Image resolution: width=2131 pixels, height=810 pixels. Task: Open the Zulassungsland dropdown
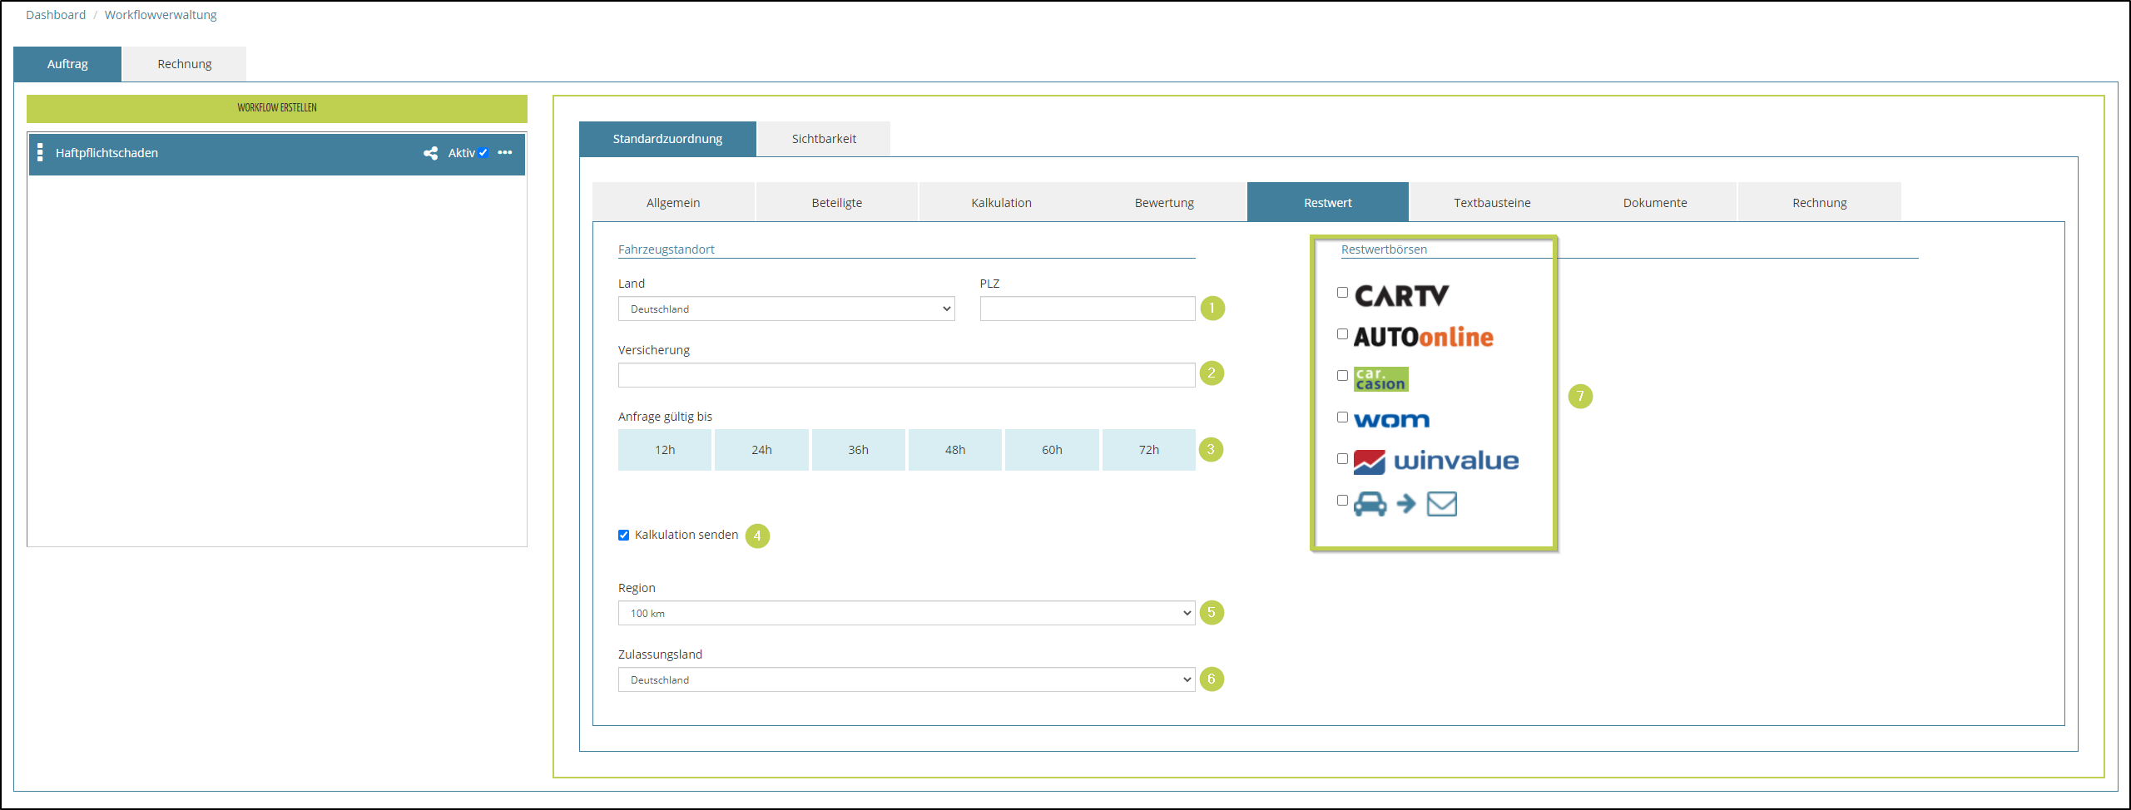(905, 680)
